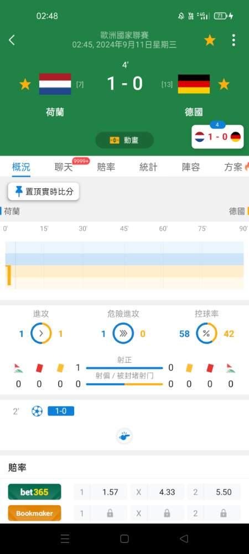Viewport: 249px width, 554px height.
Task: Toggle the match favorite star in header
Action: click(210, 40)
